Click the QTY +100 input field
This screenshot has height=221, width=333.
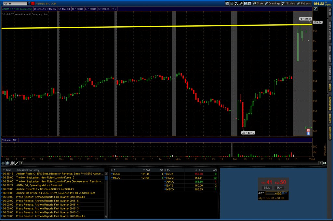point(273,193)
